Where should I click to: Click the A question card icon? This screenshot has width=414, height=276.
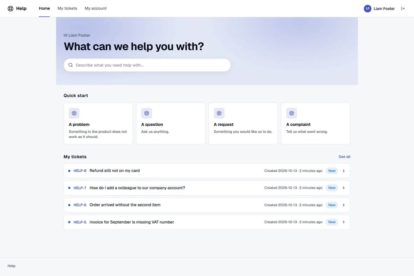click(147, 113)
